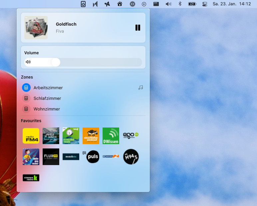Open the M-shaped menu bar icon

pos(95,4)
